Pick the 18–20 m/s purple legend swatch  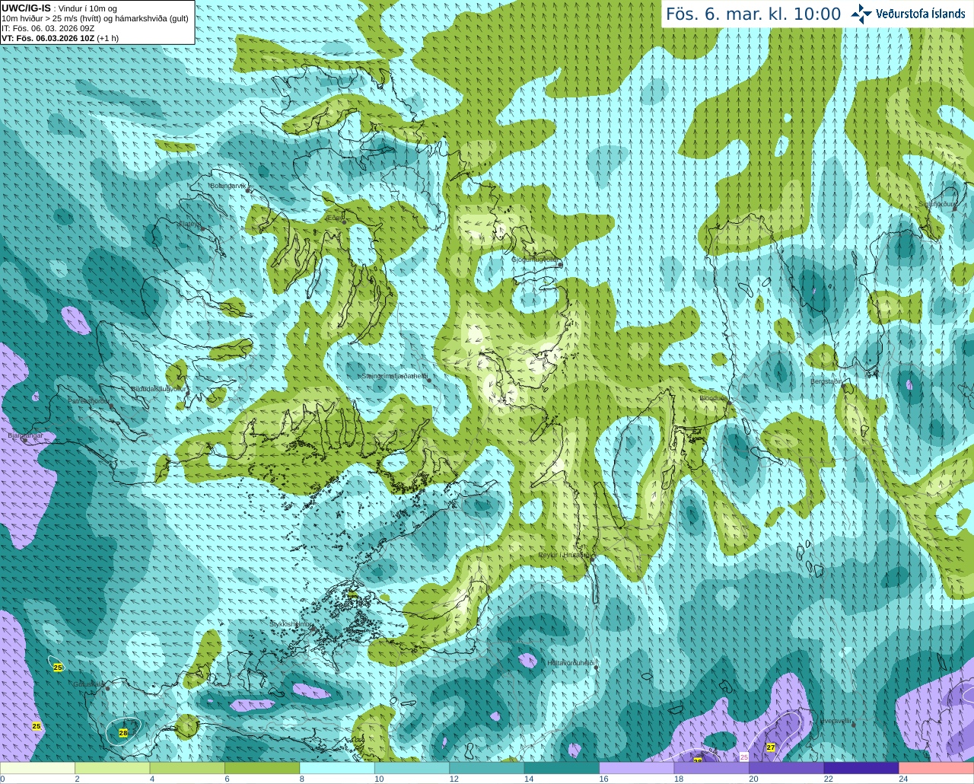(711, 768)
